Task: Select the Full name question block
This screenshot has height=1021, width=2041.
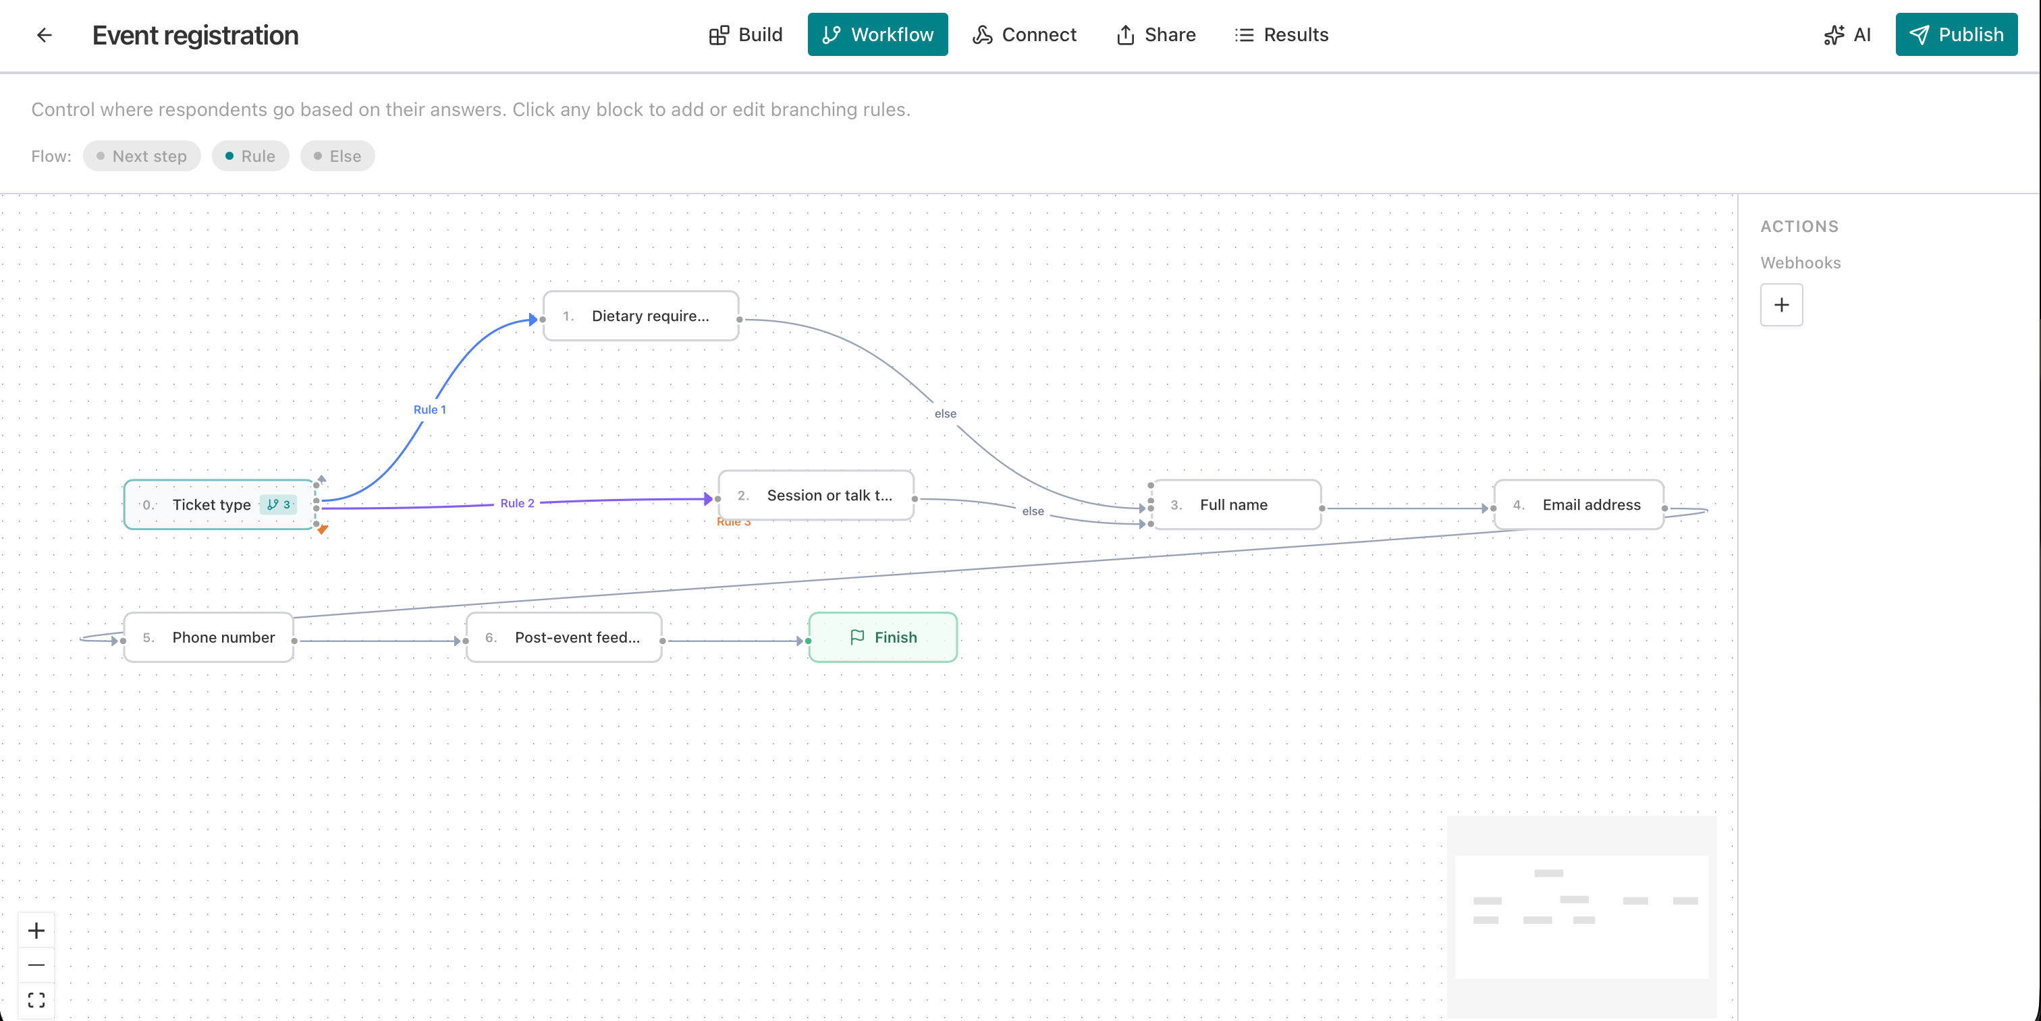Action: (1234, 504)
